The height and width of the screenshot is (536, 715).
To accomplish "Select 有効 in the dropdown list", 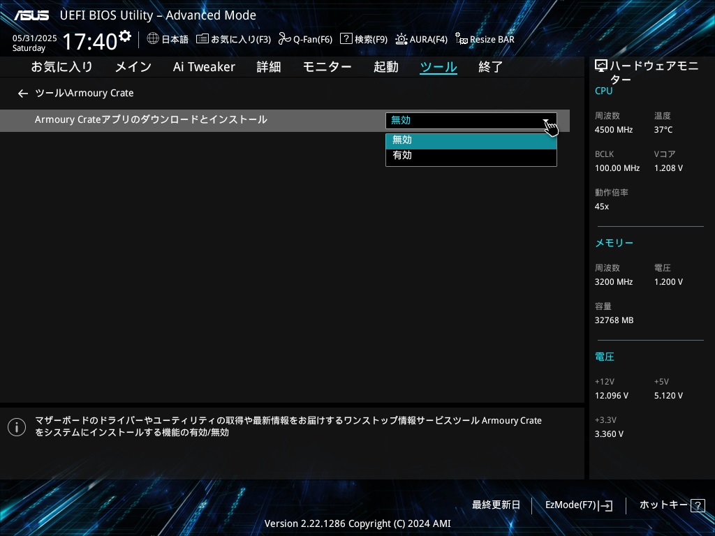I will coord(471,156).
